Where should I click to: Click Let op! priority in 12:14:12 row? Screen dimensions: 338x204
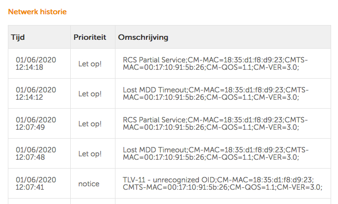[90, 94]
